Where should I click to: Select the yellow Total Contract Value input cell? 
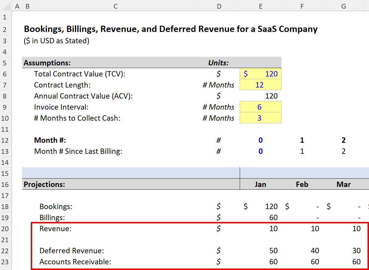click(260, 74)
